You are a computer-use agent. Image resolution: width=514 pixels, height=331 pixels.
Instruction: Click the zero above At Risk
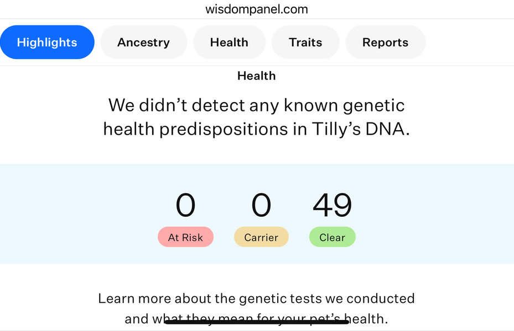pos(185,205)
